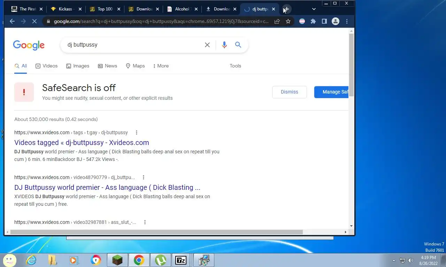View site information via the lock icon
The height and width of the screenshot is (267, 446).
click(x=48, y=21)
